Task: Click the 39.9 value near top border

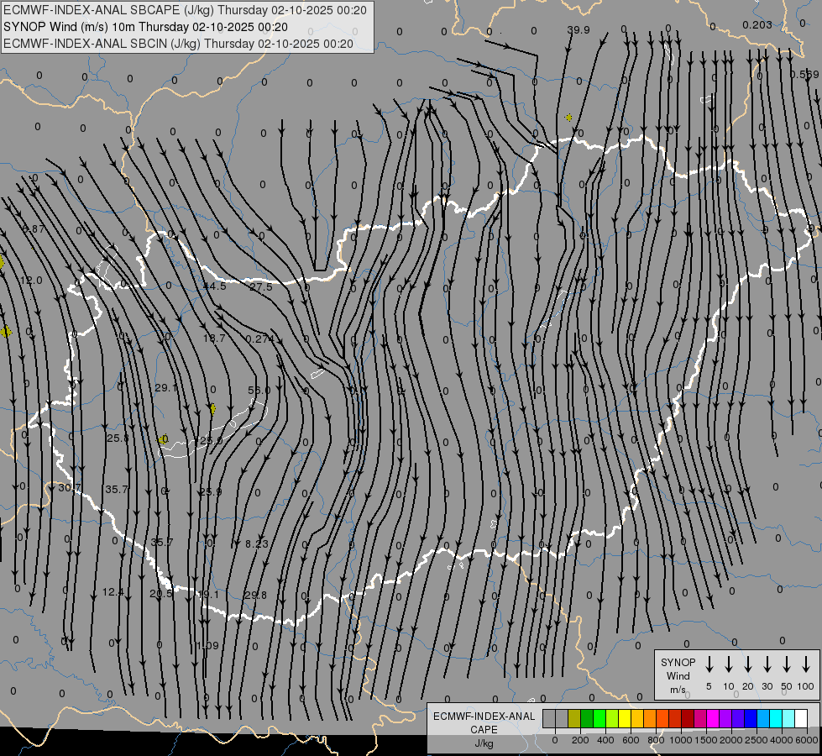Action: 579,30
